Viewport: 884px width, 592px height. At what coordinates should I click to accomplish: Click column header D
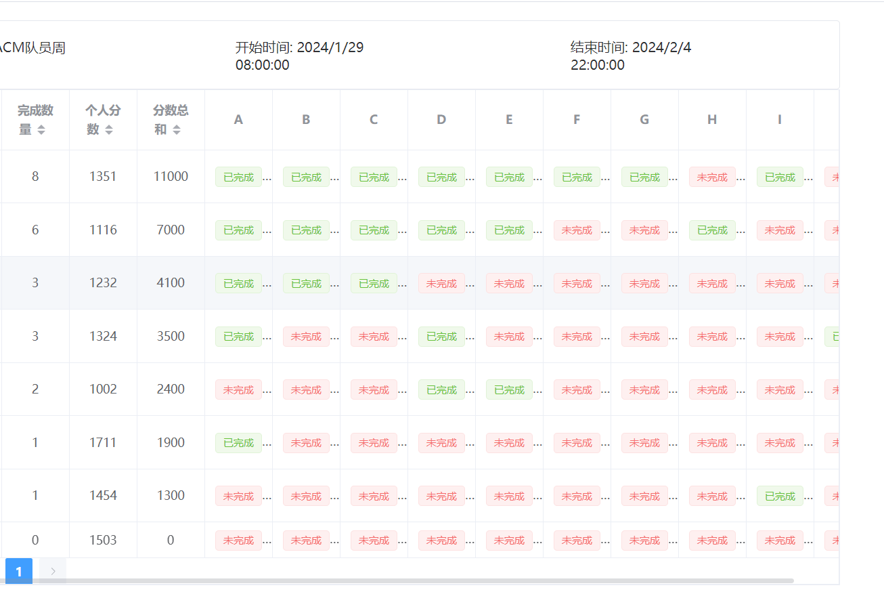(x=441, y=119)
